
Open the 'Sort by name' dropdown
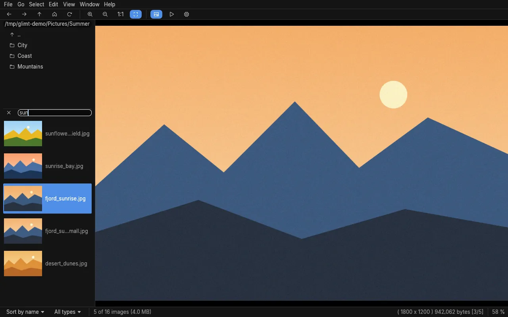[x=25, y=312]
